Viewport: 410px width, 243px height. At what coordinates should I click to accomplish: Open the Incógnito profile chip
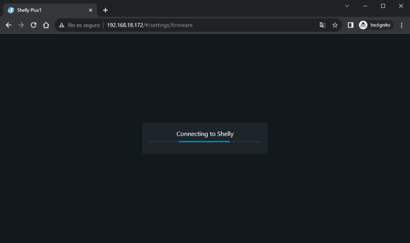point(376,25)
